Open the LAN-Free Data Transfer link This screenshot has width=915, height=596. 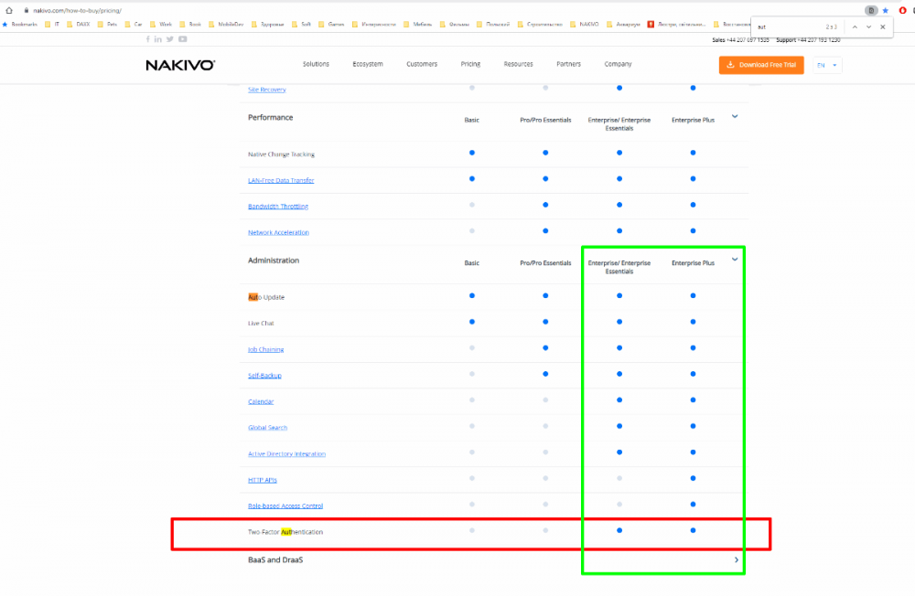281,181
